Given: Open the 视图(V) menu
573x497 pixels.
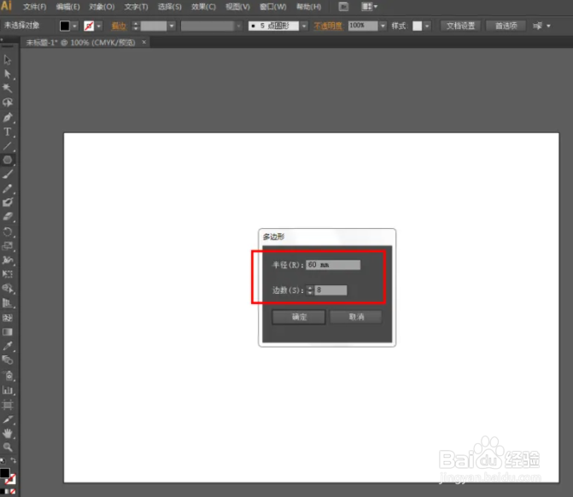Looking at the screenshot, I should coord(238,7).
